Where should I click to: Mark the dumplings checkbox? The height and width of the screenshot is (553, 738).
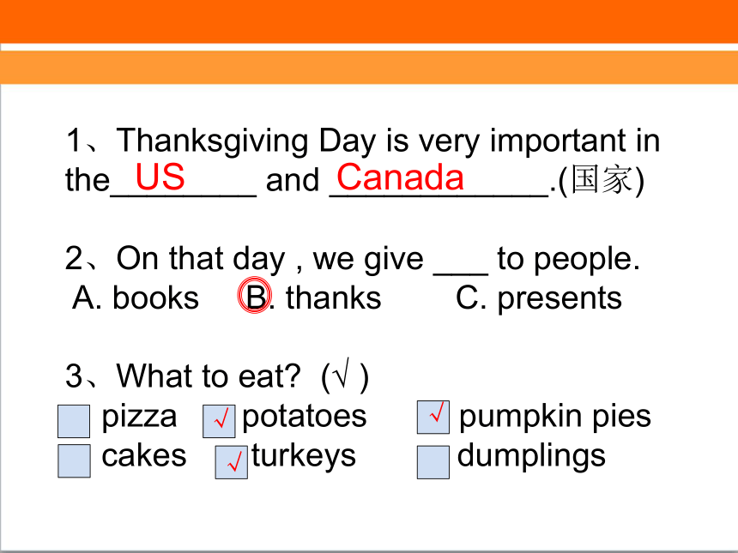[433, 462]
